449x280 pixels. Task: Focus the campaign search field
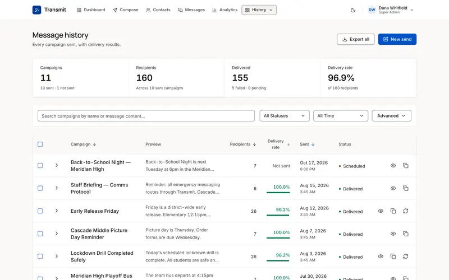click(x=146, y=116)
